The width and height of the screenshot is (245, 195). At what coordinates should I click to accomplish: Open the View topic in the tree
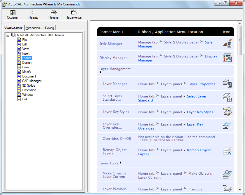click(25, 49)
